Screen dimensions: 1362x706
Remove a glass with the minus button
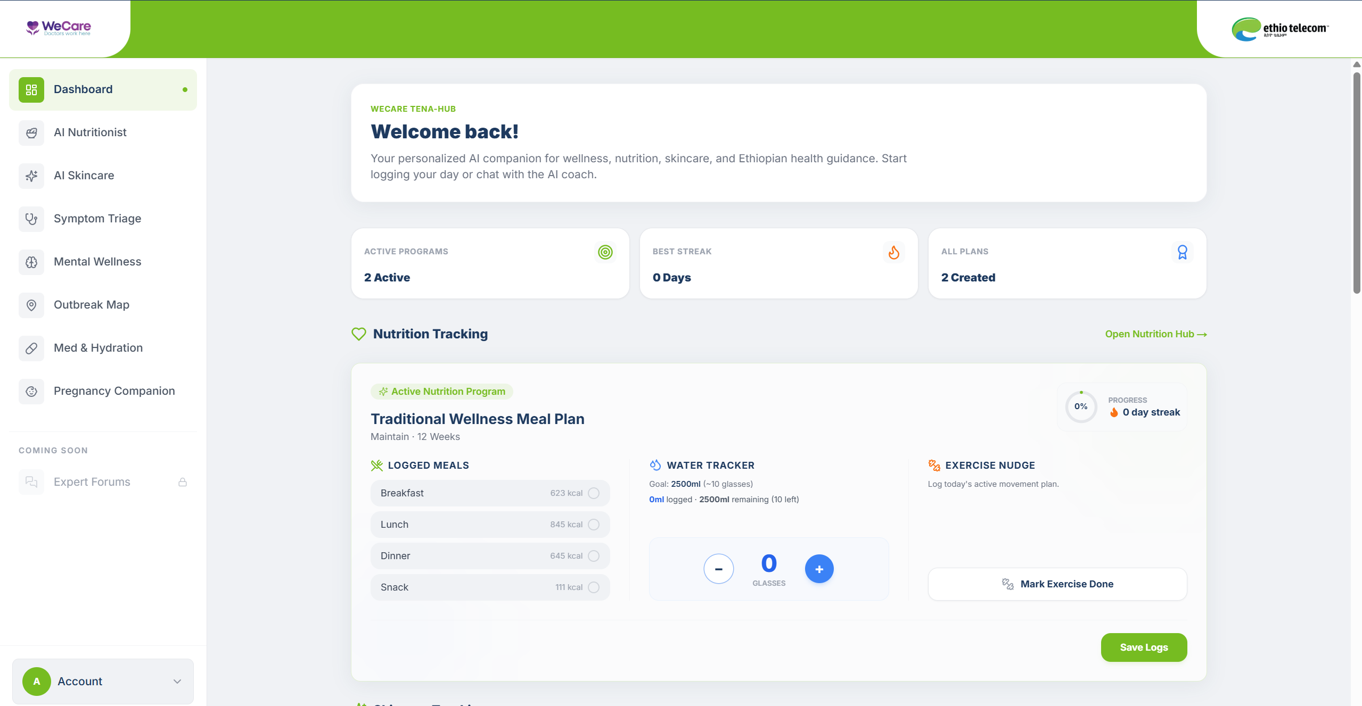(x=719, y=569)
